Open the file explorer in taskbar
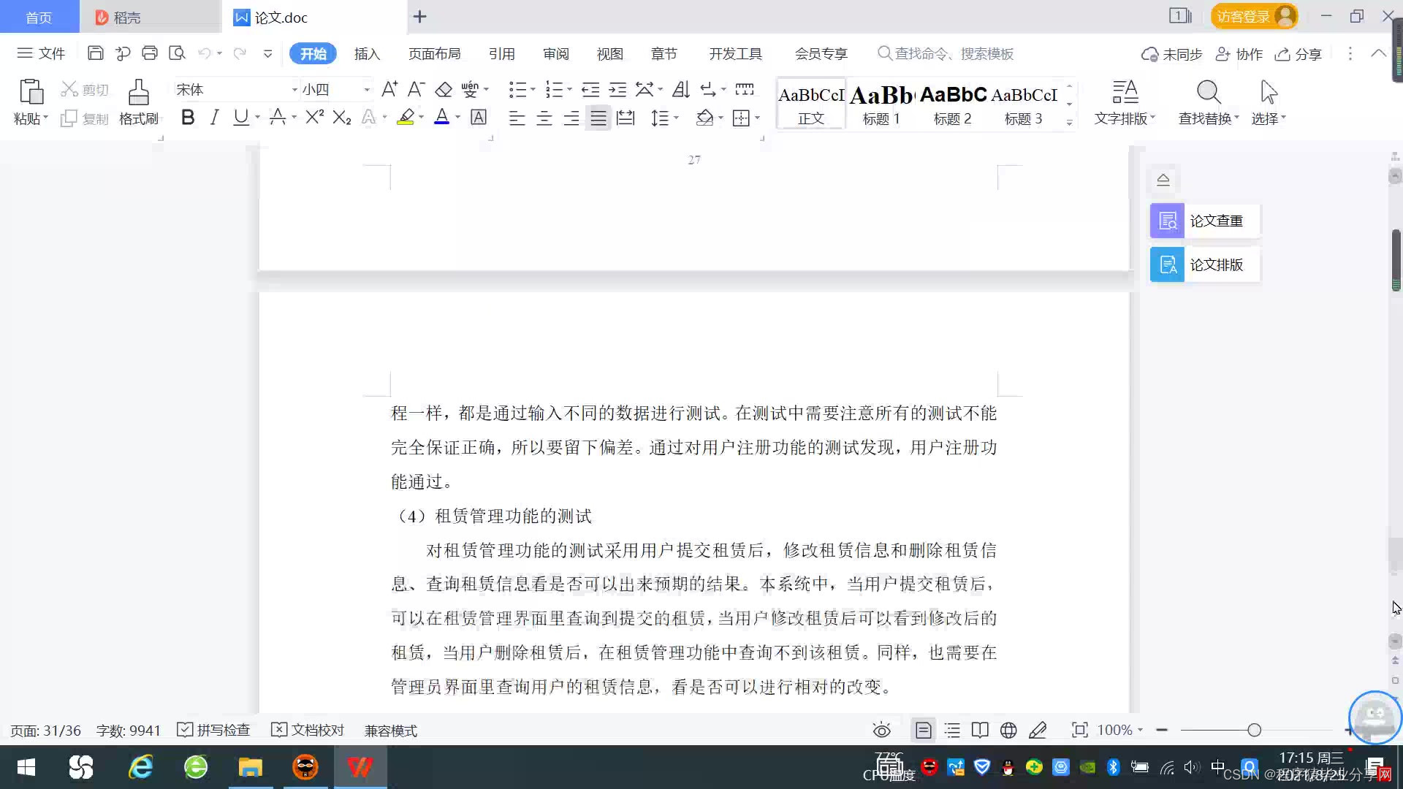 (250, 767)
